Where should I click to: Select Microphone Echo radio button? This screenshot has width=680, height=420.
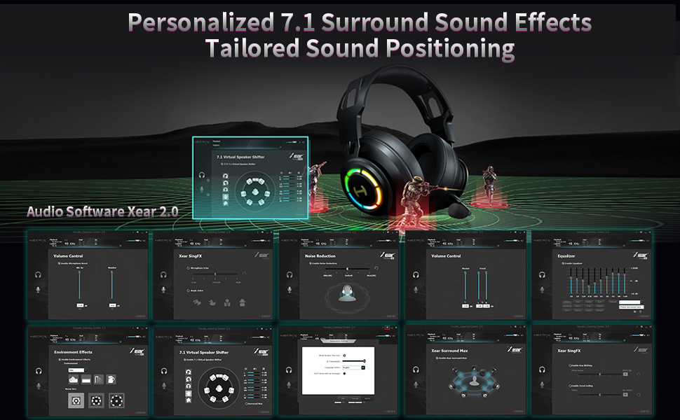coord(188,268)
